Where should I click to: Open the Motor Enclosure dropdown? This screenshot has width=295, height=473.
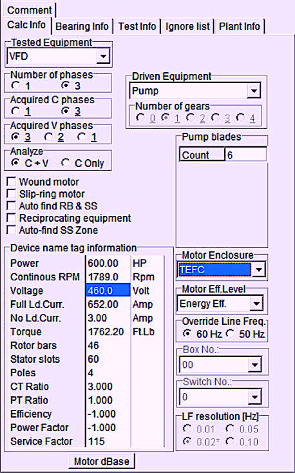259,269
